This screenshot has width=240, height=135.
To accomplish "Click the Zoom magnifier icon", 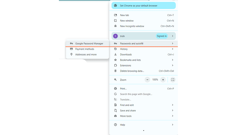I will tap(116, 79).
